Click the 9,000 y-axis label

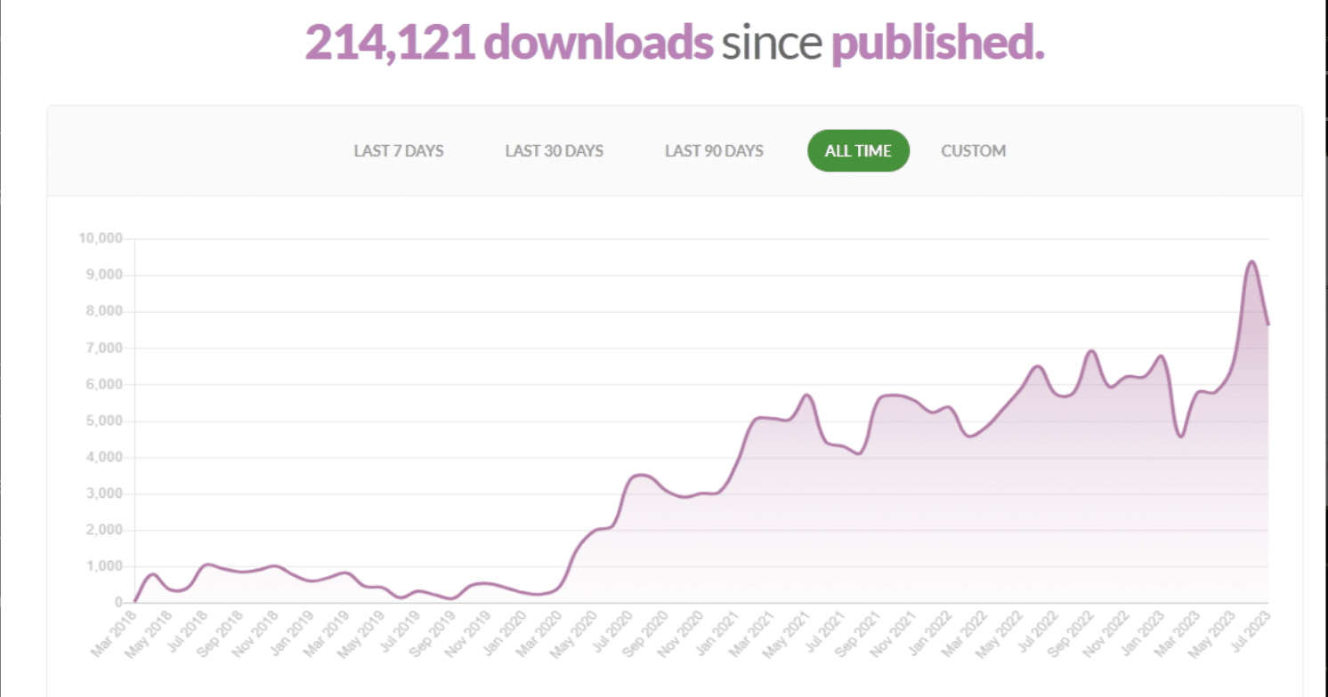[103, 275]
